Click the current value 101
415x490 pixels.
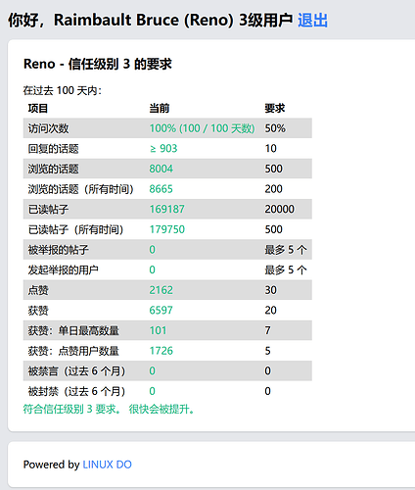click(158, 331)
